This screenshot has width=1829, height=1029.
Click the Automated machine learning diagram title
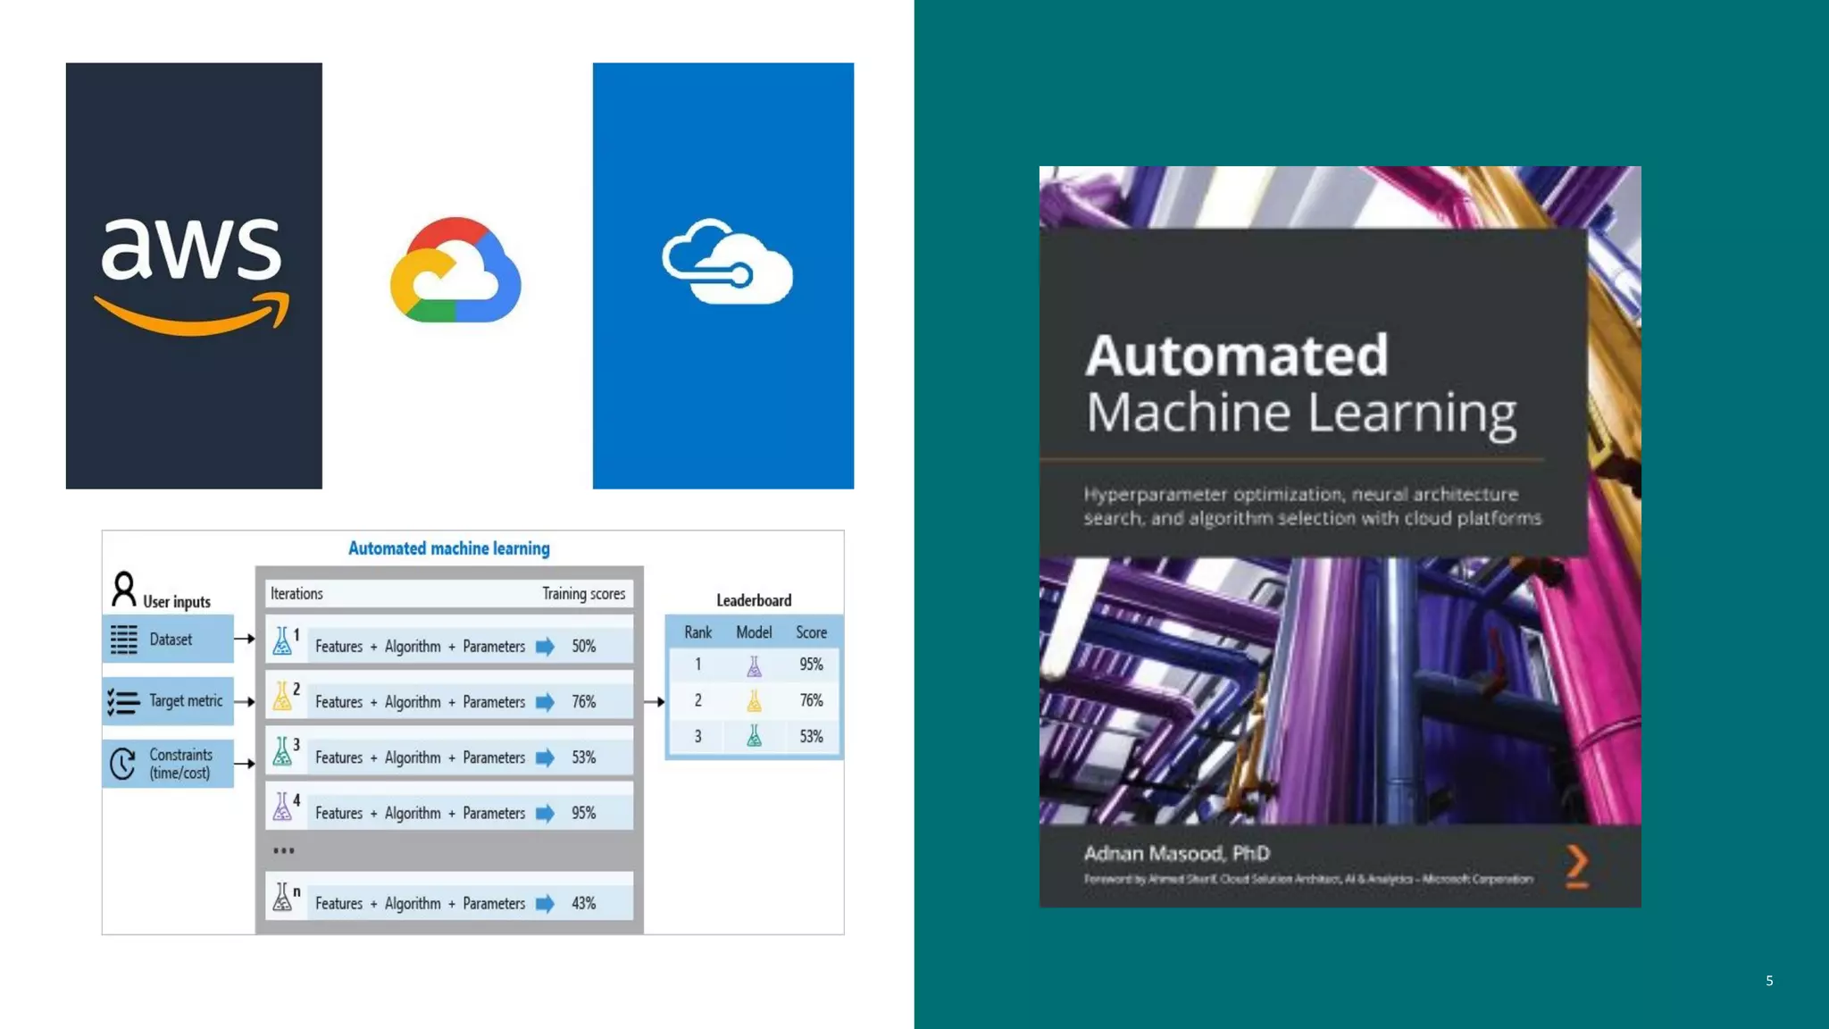[448, 548]
